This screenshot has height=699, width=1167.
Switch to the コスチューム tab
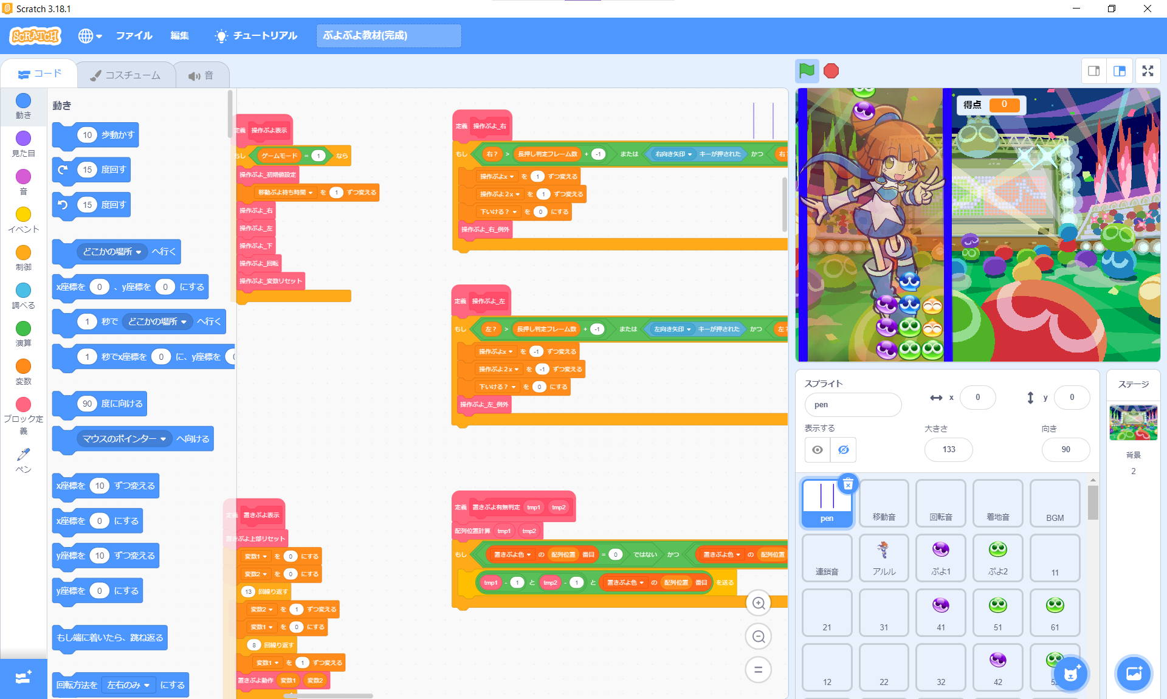(x=125, y=75)
